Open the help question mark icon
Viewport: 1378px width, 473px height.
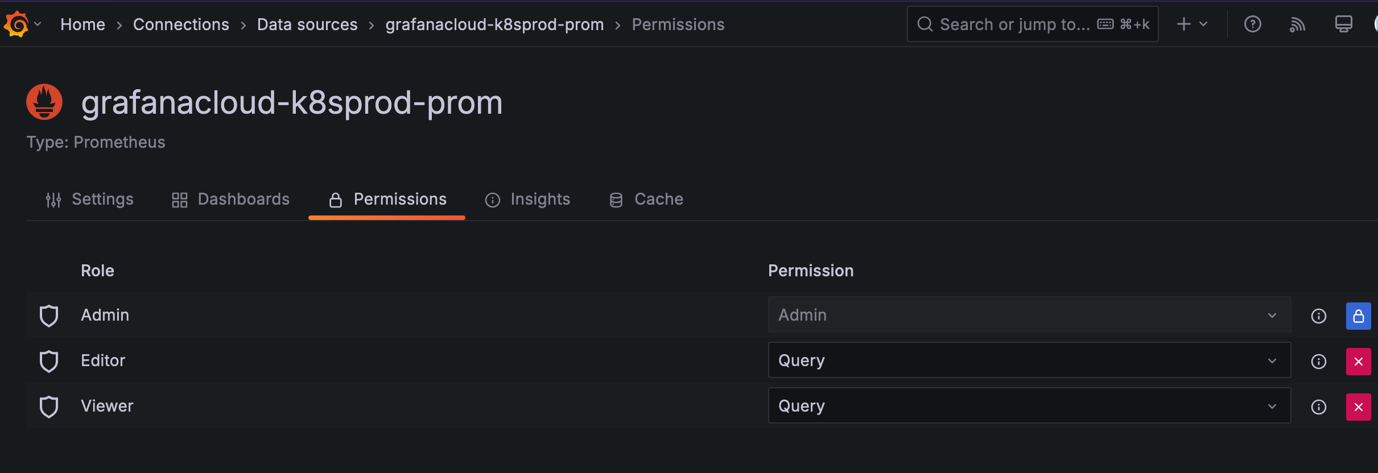coord(1252,24)
